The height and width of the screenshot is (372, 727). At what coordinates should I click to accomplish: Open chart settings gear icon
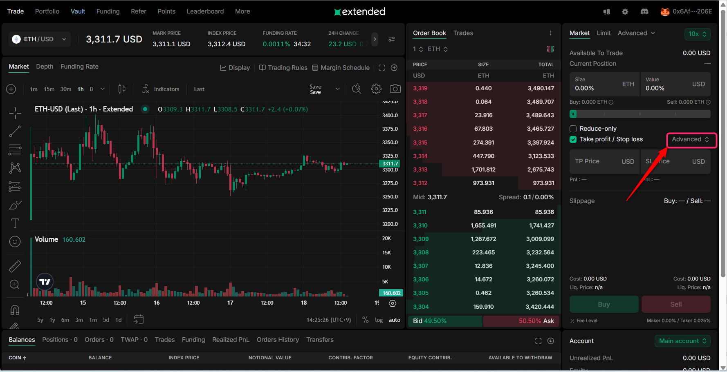coord(376,89)
